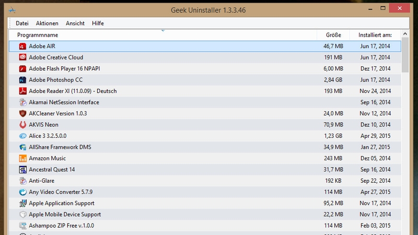Screen dimensions: 418x235
Task: Select AKCleaner Version 1.0.3 text
Action: point(58,113)
